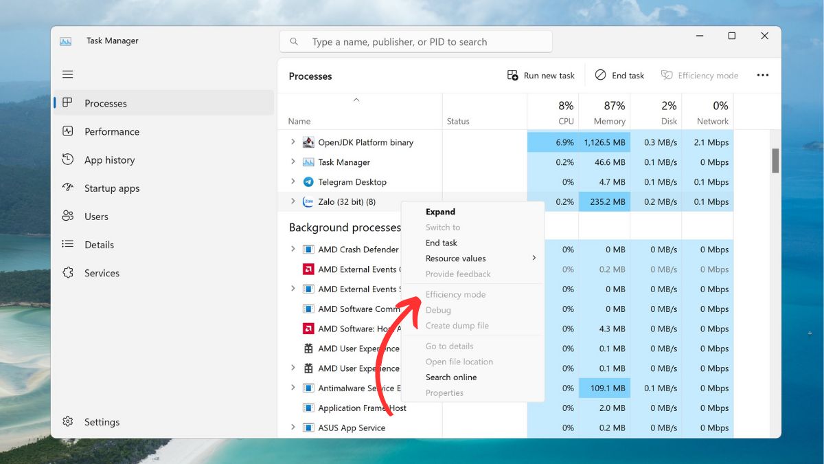824x464 pixels.
Task: Expand the OpenJDK Platform binary group
Action: (293, 142)
